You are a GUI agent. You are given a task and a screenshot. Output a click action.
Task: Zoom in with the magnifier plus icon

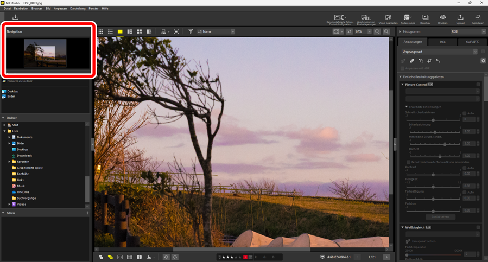click(386, 32)
